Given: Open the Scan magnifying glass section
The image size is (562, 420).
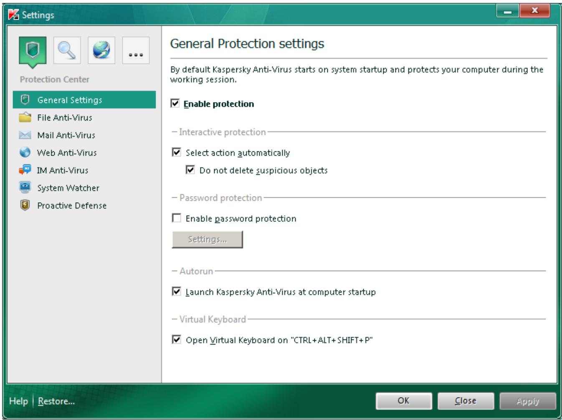Looking at the screenshot, I should tap(67, 50).
